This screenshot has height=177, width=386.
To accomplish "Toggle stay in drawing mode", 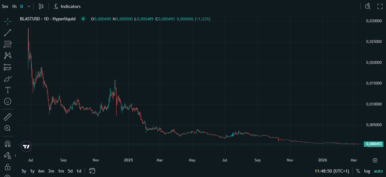I will [8, 155].
